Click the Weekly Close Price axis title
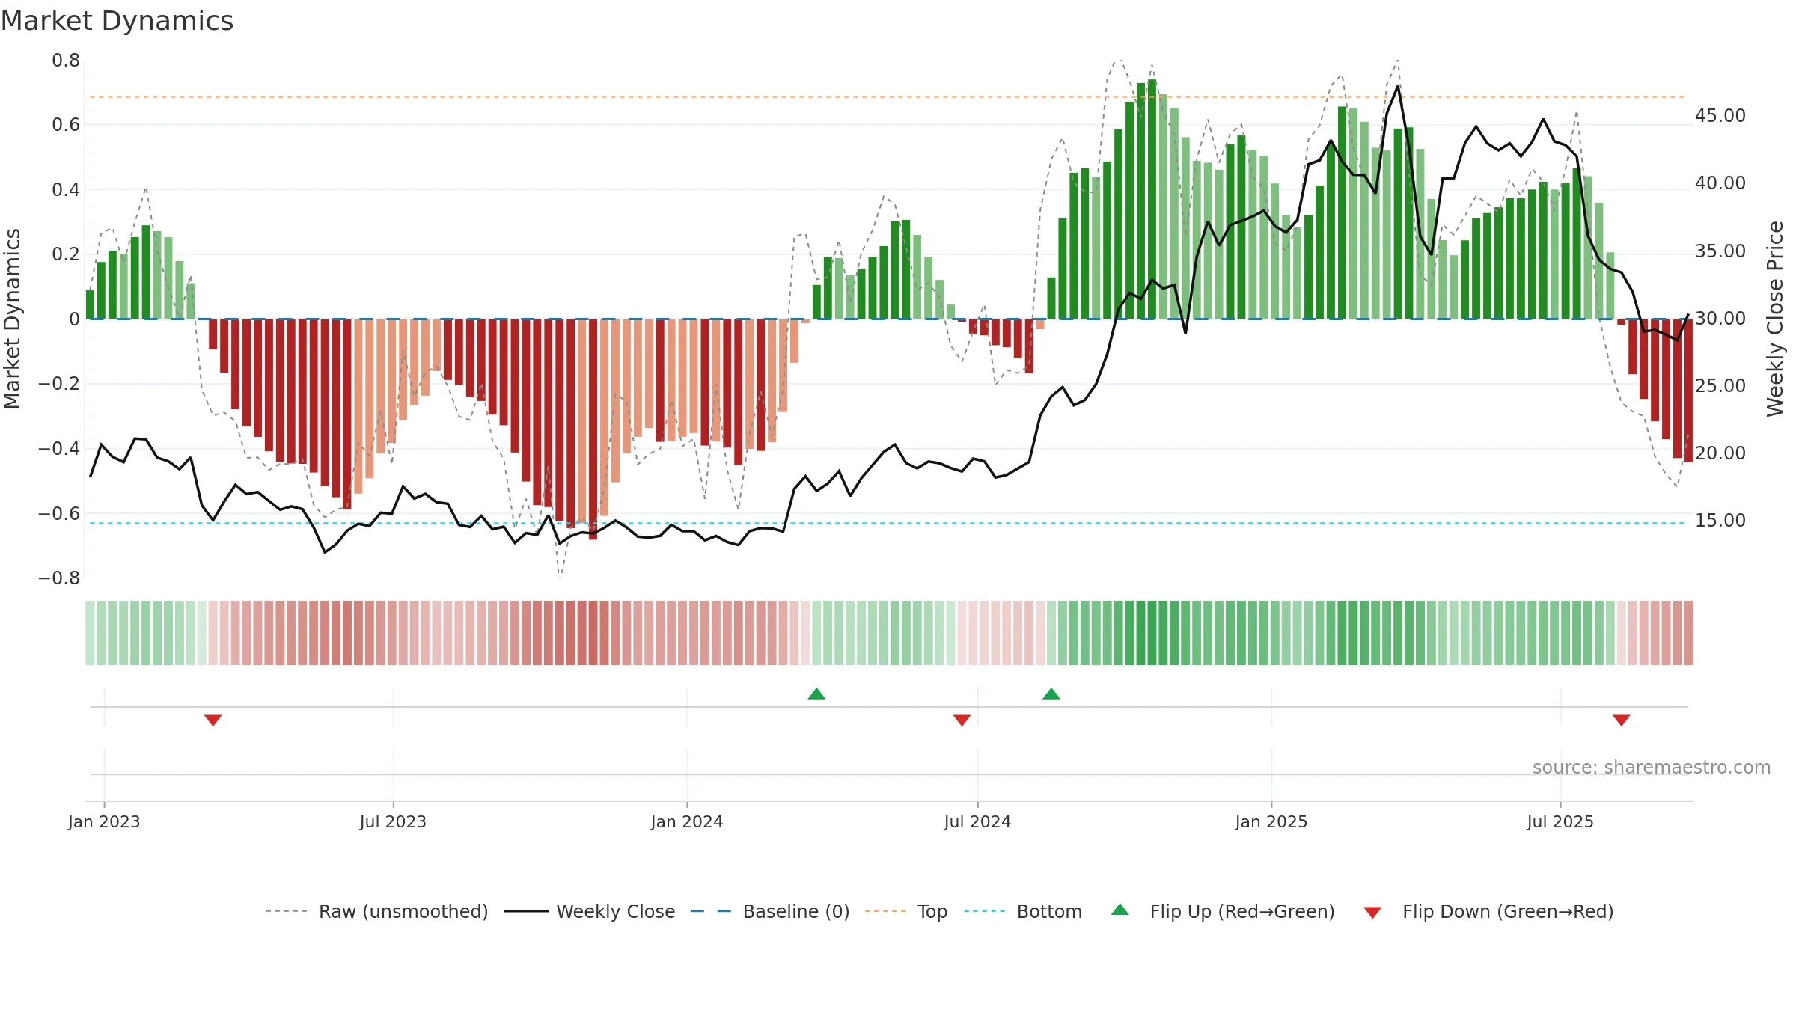1796x1010 pixels. (x=1775, y=319)
